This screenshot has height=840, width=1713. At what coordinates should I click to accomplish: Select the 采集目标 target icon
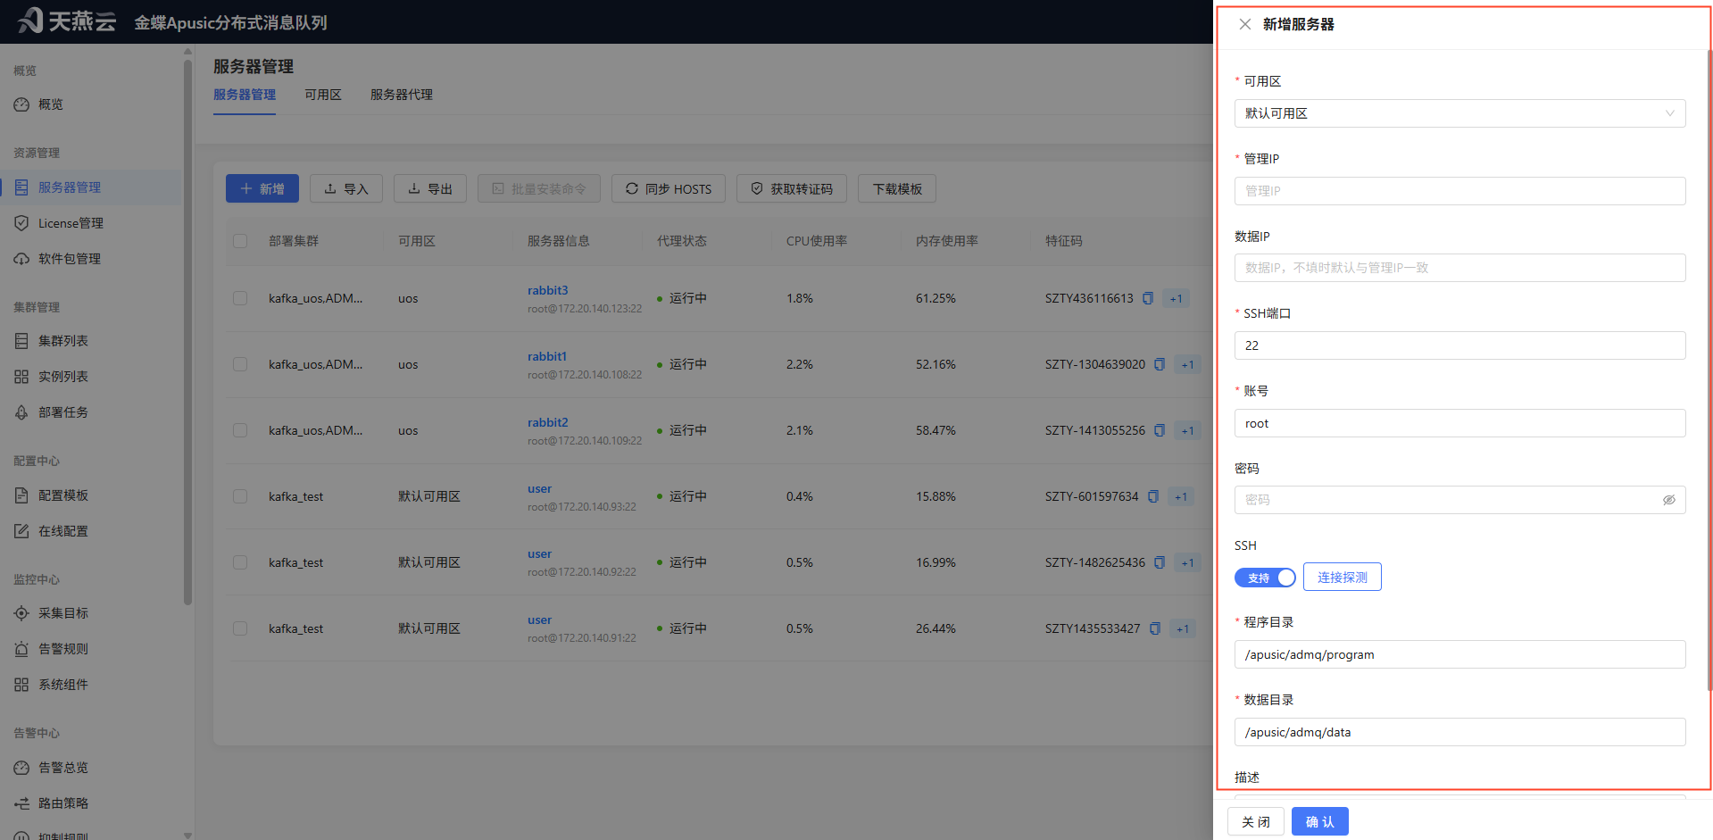tap(21, 613)
